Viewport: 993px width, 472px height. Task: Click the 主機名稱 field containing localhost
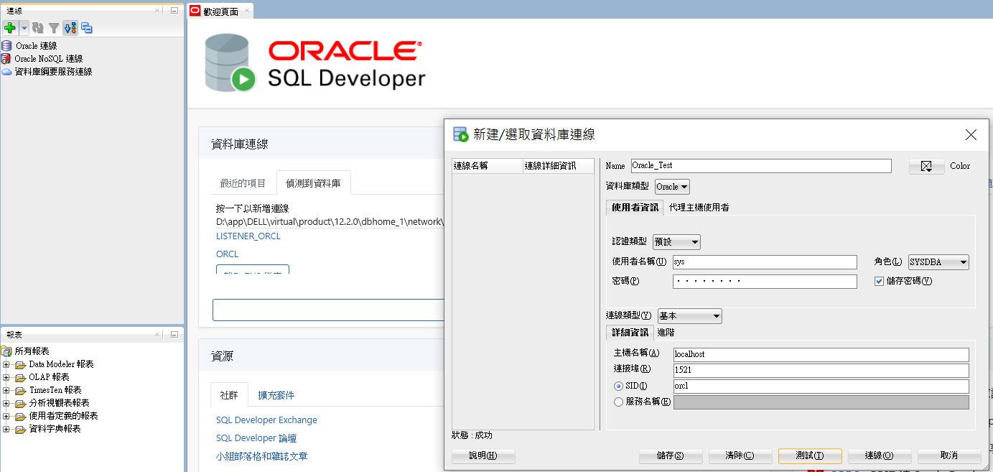coord(821,354)
